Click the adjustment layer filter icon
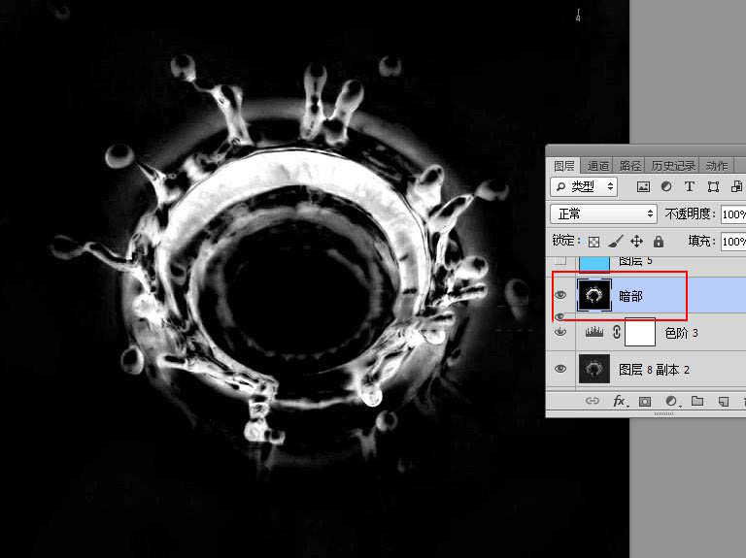The height and width of the screenshot is (558, 746). 666,186
